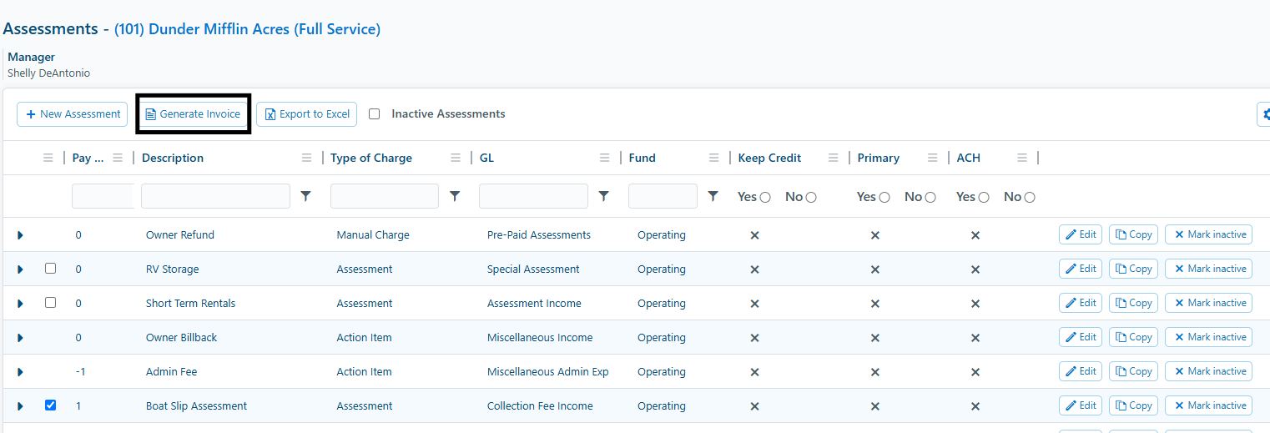
Task: Expand the Admin Fee row
Action: tap(20, 372)
